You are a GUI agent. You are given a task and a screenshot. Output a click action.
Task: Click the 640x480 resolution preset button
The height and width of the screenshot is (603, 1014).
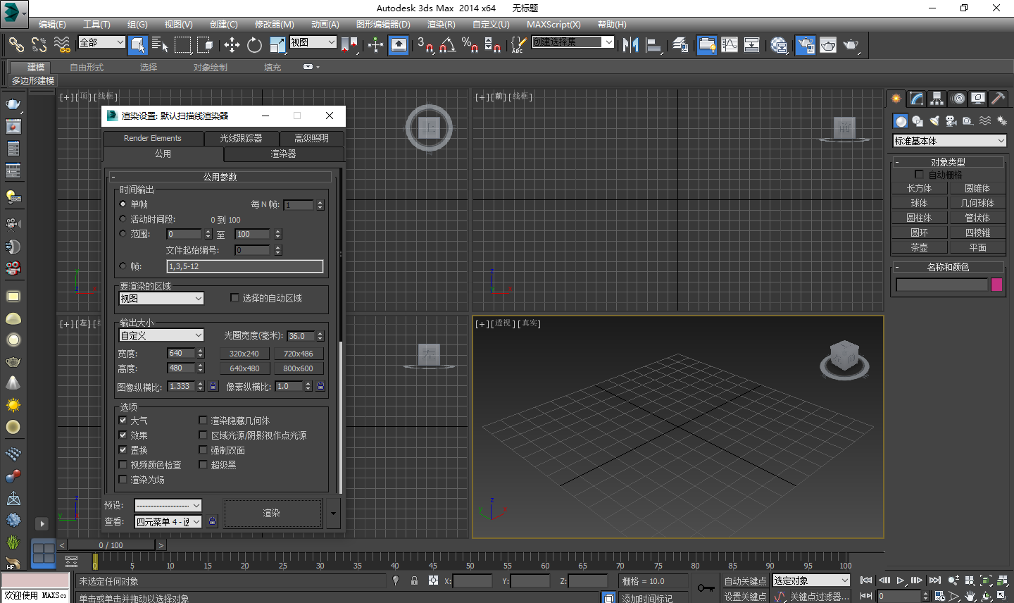[x=244, y=368]
